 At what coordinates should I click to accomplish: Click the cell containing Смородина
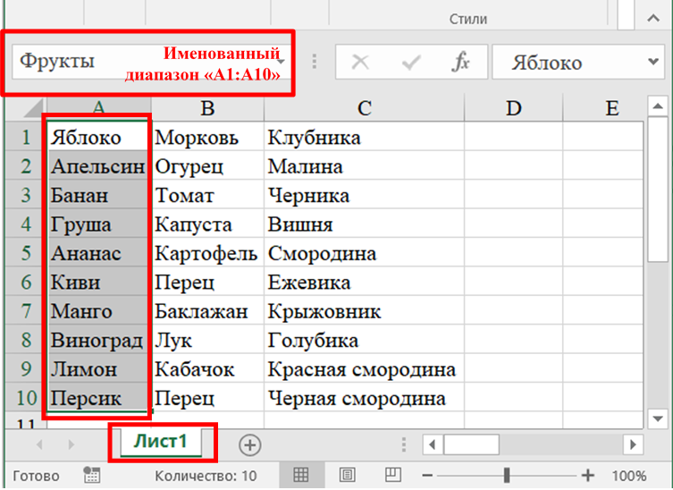(x=365, y=252)
